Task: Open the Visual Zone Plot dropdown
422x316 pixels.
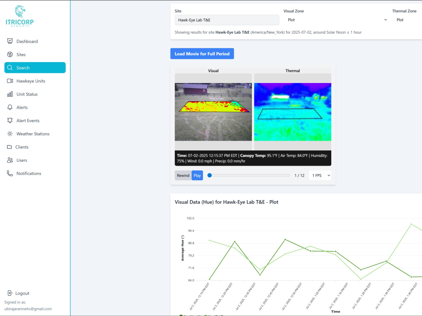Action: 336,20
